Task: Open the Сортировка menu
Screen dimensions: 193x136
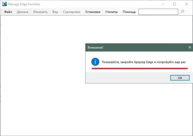Action: coord(72,12)
